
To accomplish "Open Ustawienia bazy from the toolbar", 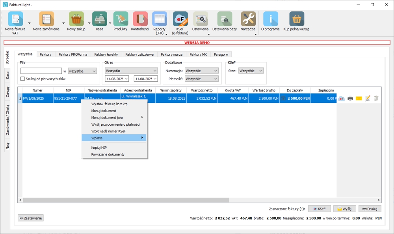I will click(224, 19).
